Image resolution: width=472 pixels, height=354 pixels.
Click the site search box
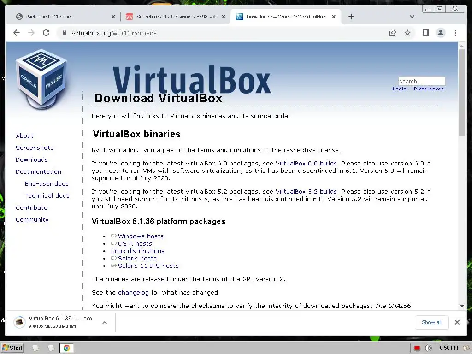pyautogui.click(x=421, y=81)
